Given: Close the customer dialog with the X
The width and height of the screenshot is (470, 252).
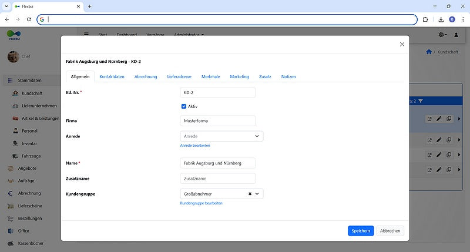Looking at the screenshot, I should [x=402, y=44].
